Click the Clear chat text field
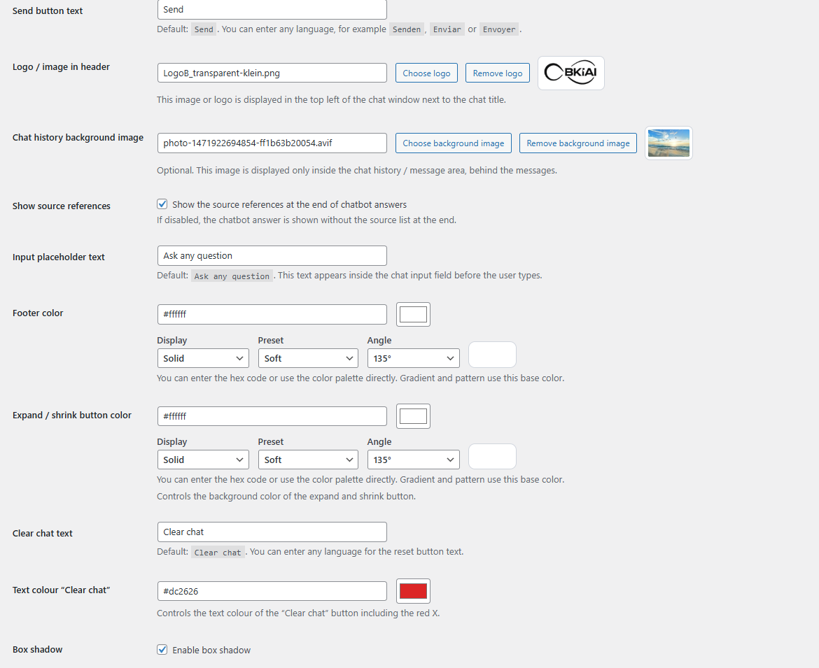The width and height of the screenshot is (819, 668). (x=272, y=532)
